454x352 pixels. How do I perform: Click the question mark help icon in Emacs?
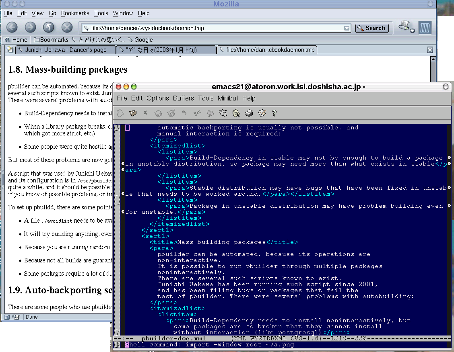[274, 113]
